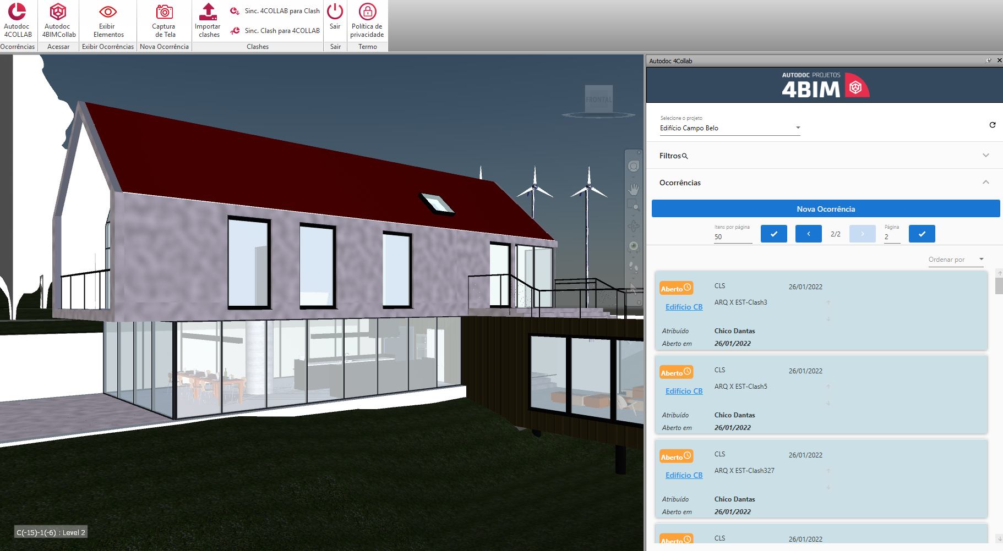This screenshot has width=1003, height=551.
Task: Open the Selecione o projeto dropdown
Action: point(730,128)
